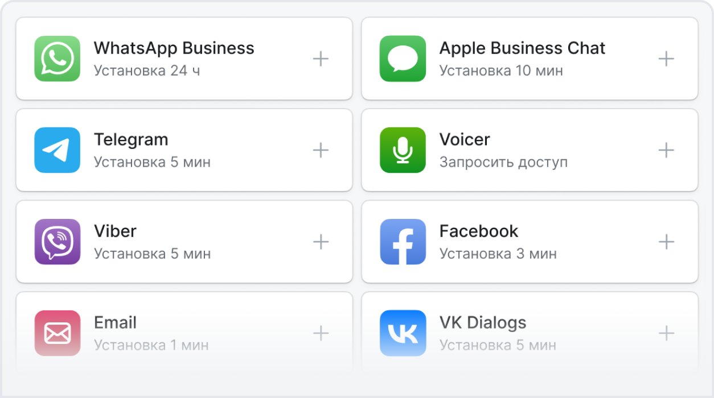Open the Facebook channel title
This screenshot has height=398, width=714.
[478, 231]
